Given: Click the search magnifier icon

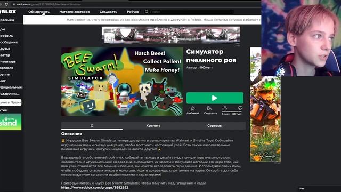Looking at the screenshot, I should coord(147,12).
